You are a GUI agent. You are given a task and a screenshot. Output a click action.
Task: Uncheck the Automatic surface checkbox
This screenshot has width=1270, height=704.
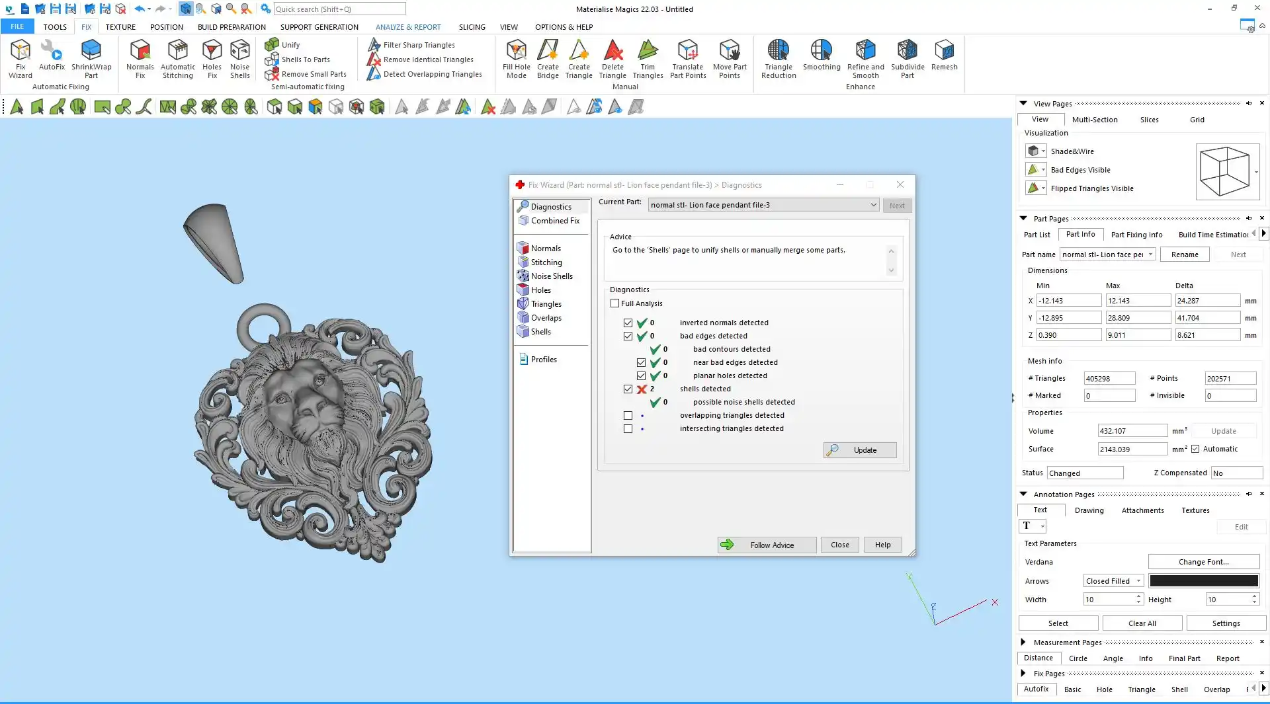point(1195,450)
